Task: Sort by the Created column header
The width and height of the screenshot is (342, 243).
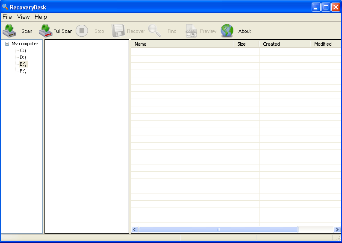Action: coord(285,44)
